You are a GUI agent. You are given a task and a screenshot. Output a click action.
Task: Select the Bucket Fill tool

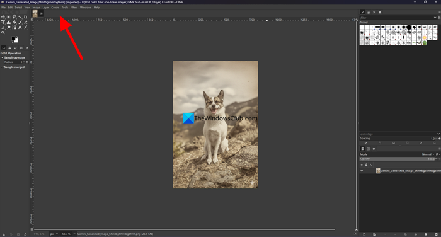tap(14, 22)
